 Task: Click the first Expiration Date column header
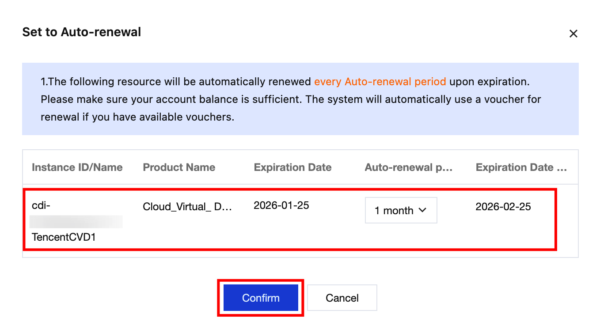292,167
